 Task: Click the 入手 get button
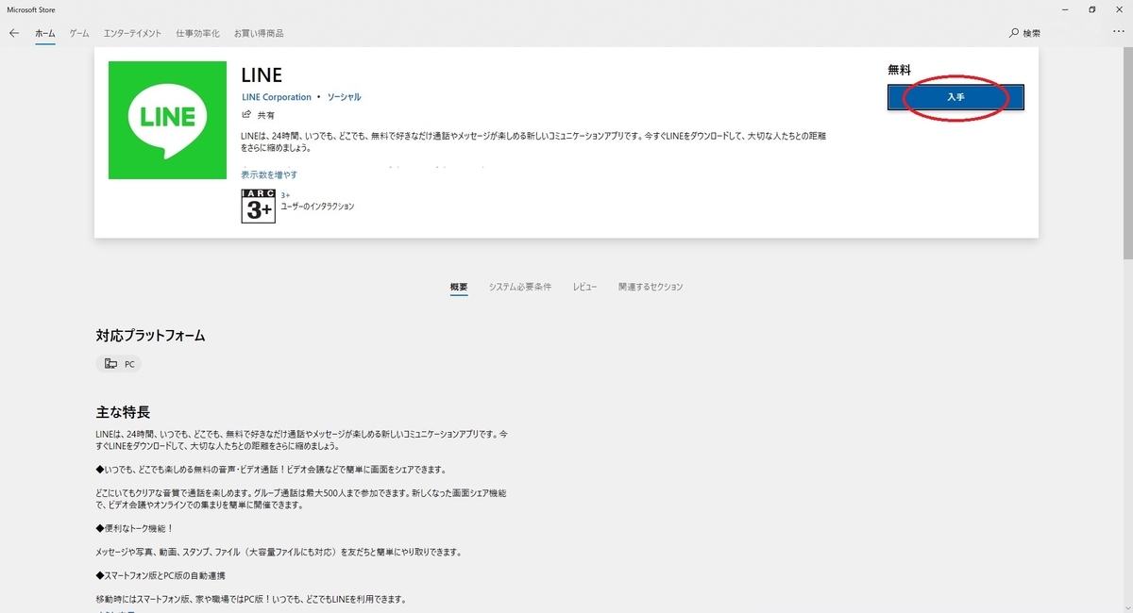(x=955, y=97)
